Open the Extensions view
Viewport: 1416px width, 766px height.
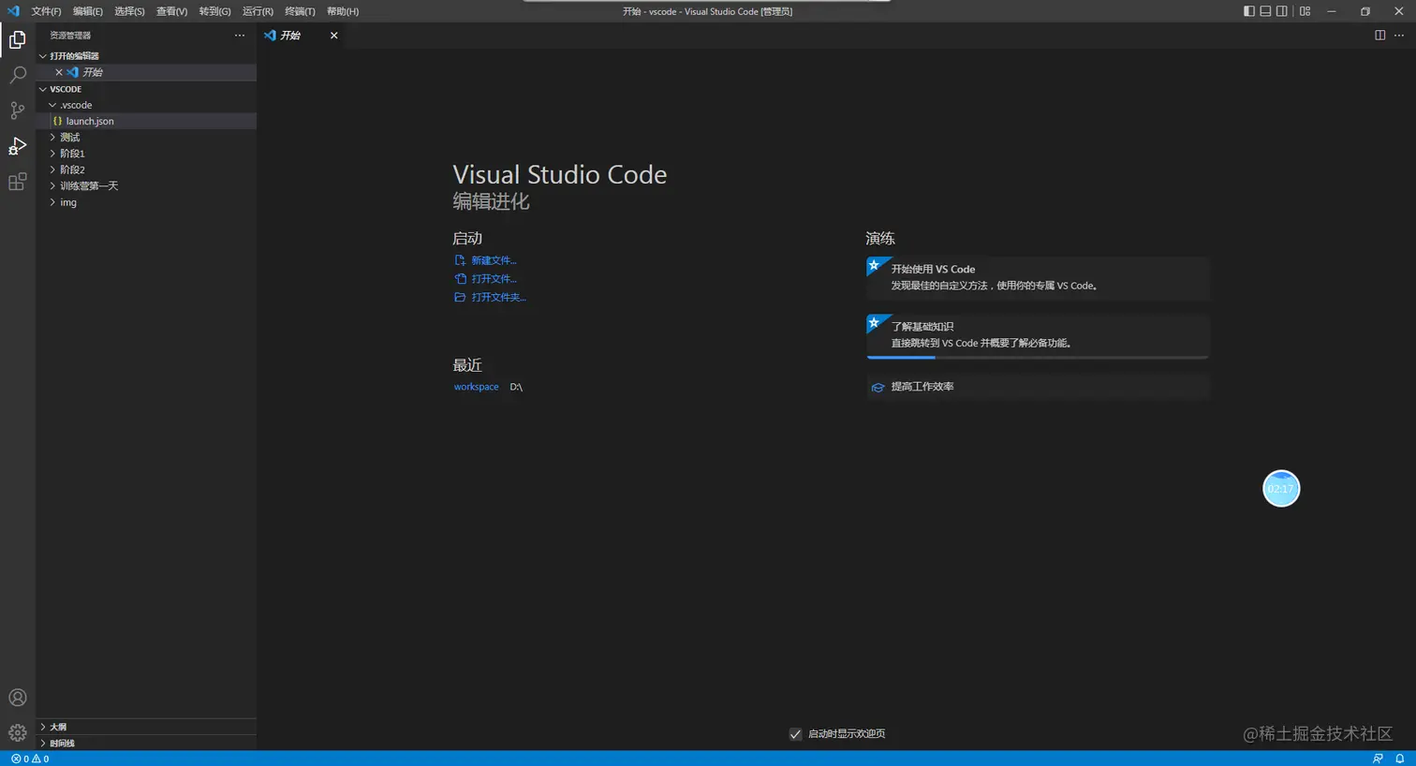click(17, 182)
